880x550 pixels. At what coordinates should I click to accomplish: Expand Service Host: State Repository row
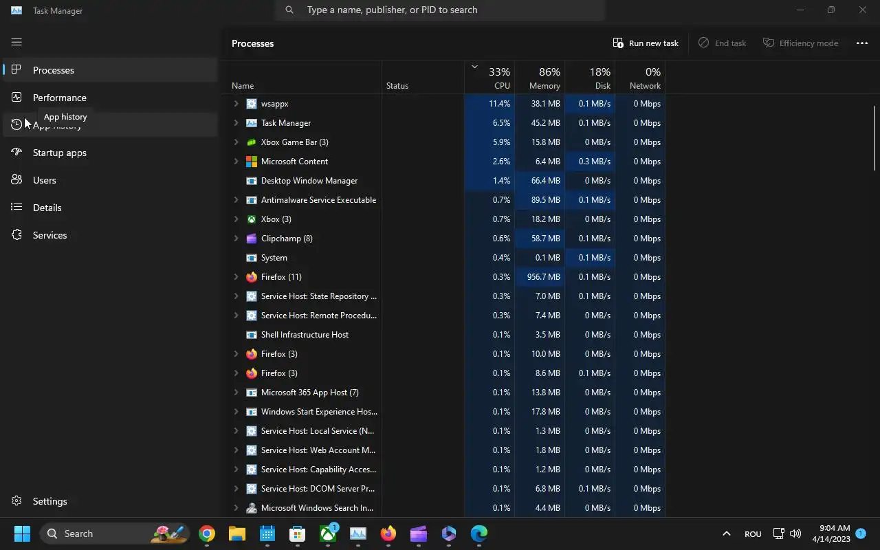(x=236, y=296)
